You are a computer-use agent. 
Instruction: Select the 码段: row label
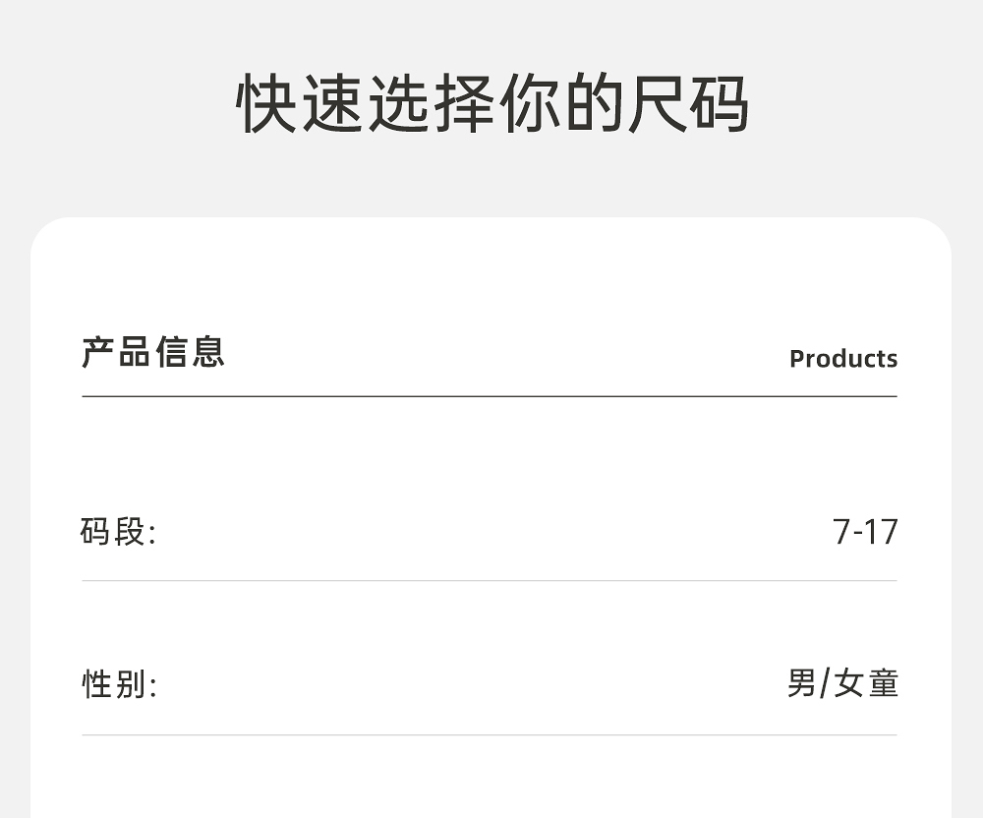(x=118, y=533)
